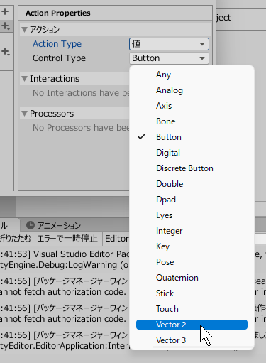
Task: Pick the Any option in list
Action: coord(192,75)
